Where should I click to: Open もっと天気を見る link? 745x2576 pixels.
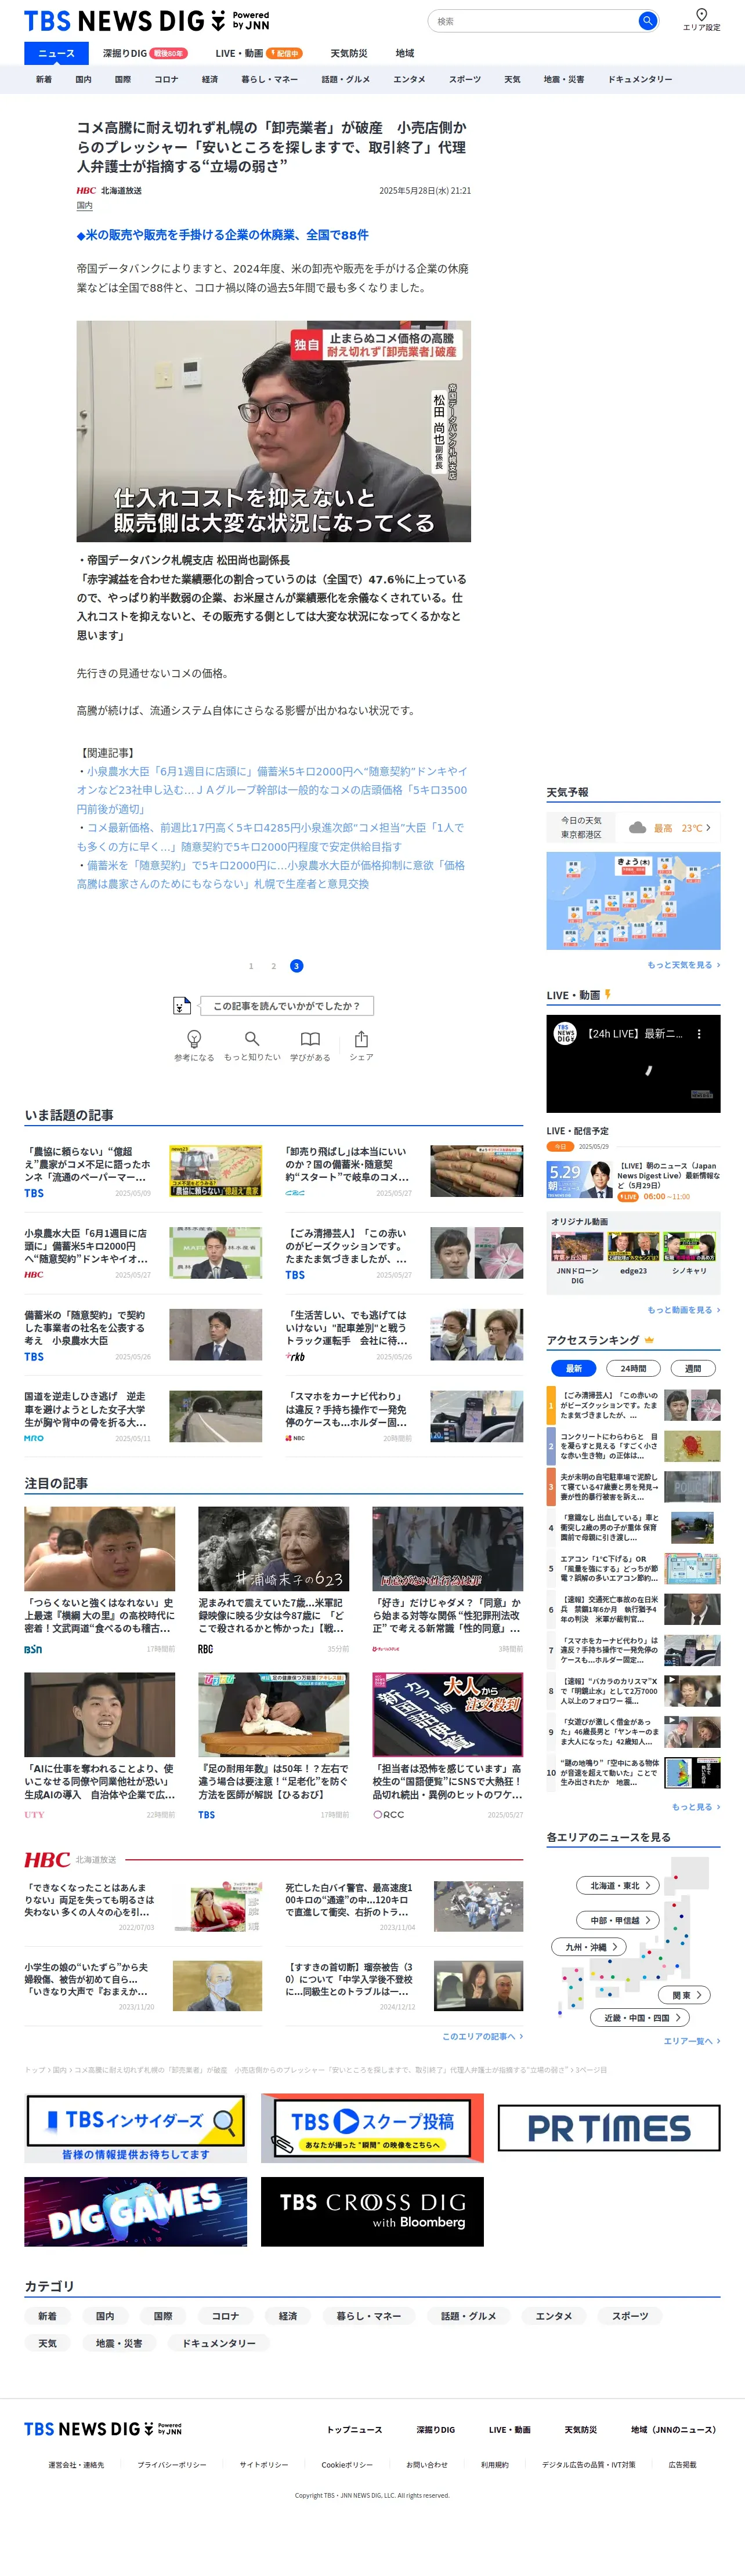[x=683, y=965]
